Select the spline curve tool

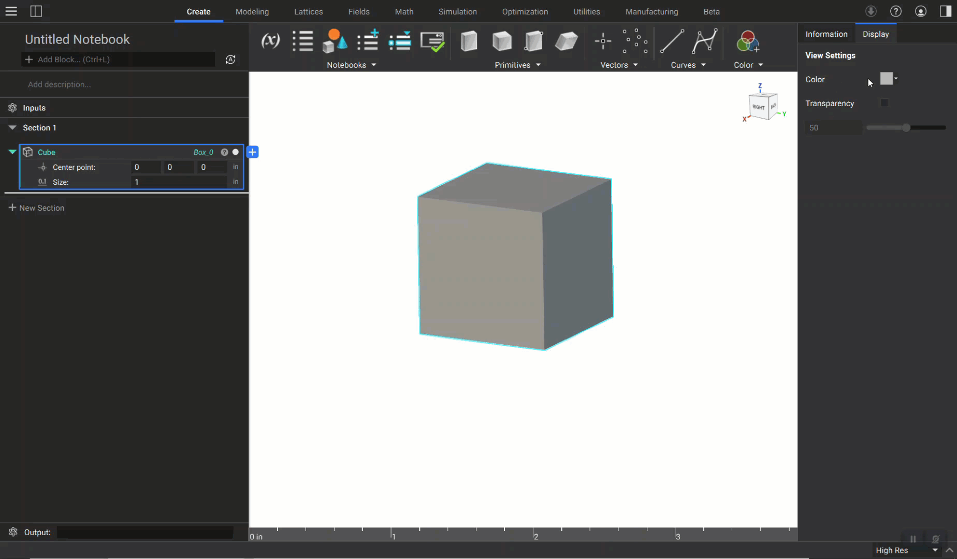coord(704,41)
